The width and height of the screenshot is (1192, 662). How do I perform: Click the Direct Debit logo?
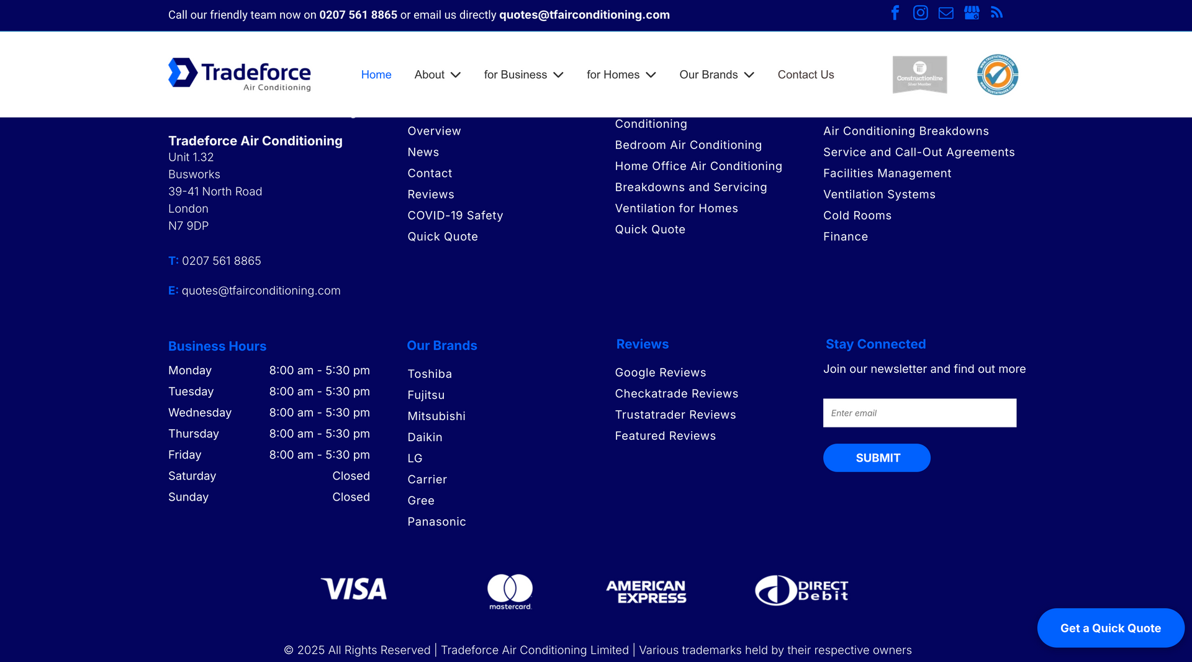[801, 590]
